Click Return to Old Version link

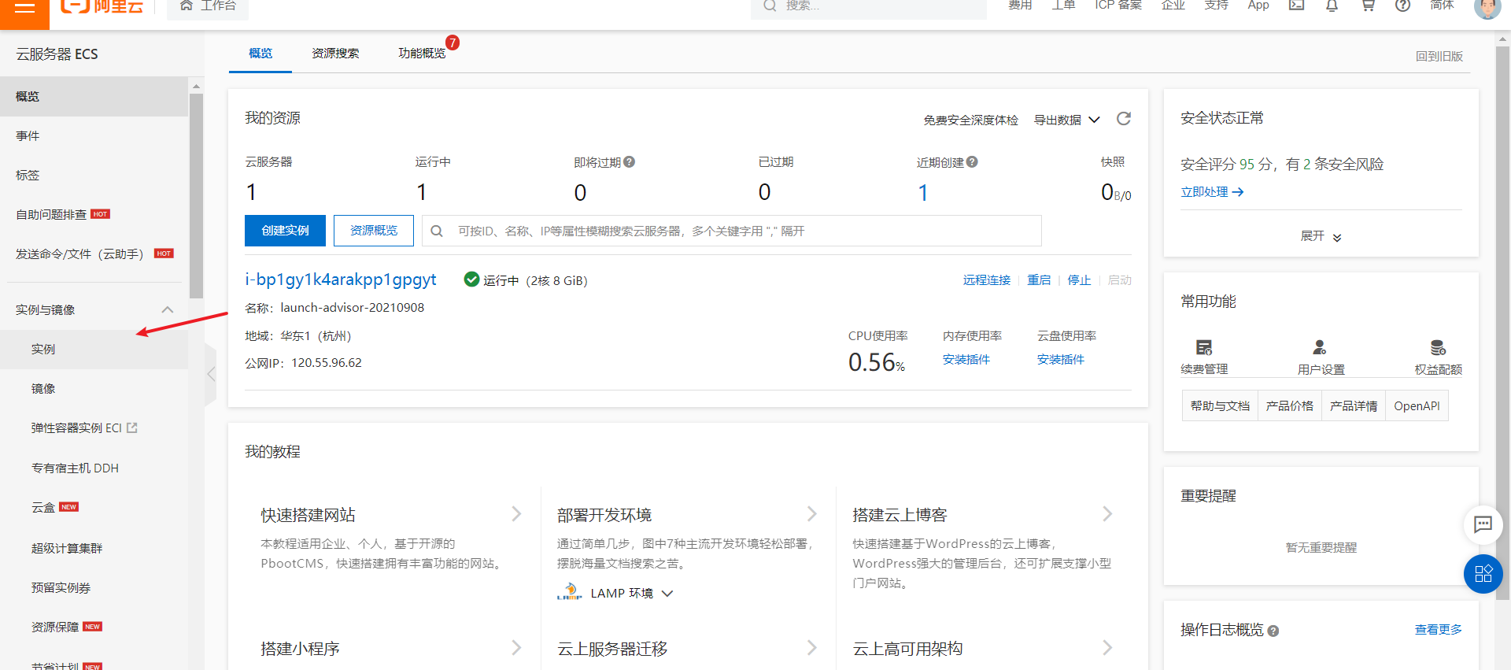(1439, 57)
